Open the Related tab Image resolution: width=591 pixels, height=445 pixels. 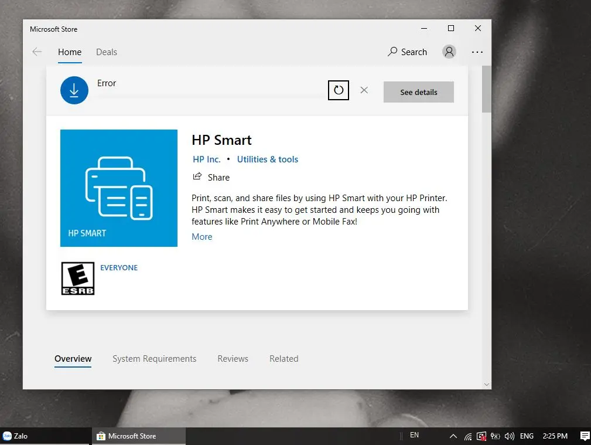pyautogui.click(x=284, y=359)
